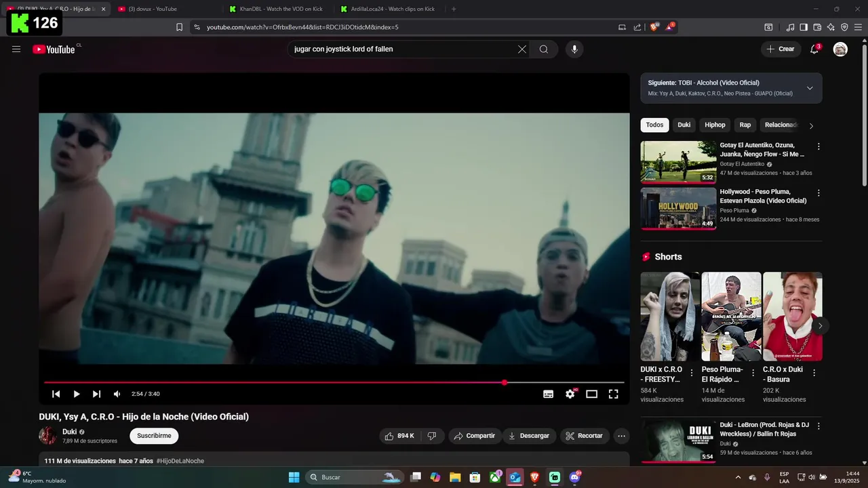Share the video via Compartir
Viewport: 868px width, 488px height.
475,436
